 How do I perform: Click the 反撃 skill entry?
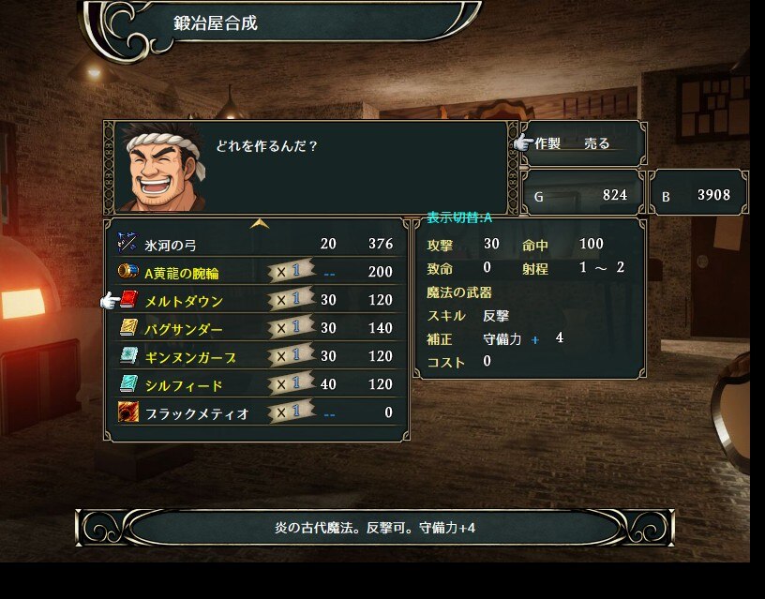click(496, 316)
